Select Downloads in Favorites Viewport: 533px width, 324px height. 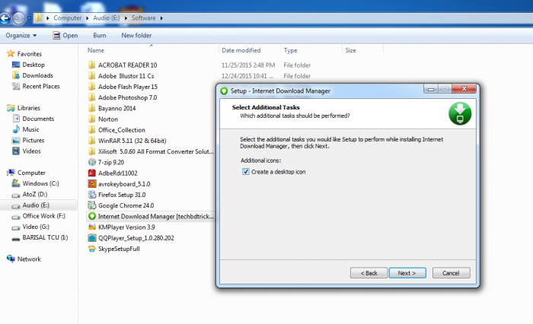point(37,75)
